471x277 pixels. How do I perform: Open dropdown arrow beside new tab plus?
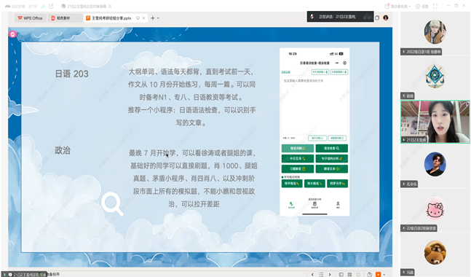[x=158, y=18]
